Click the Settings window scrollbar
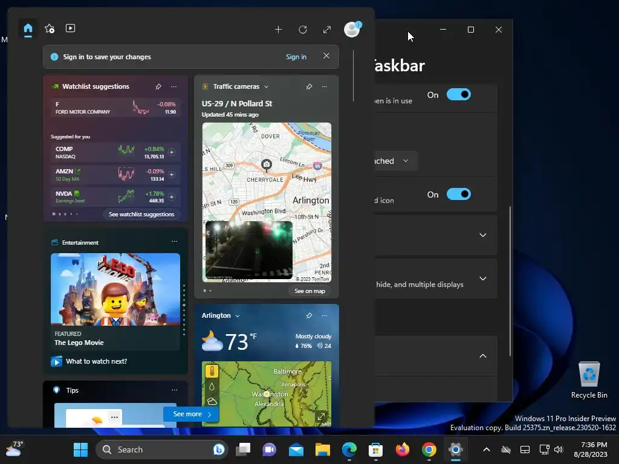The height and width of the screenshot is (464, 619). click(x=510, y=282)
